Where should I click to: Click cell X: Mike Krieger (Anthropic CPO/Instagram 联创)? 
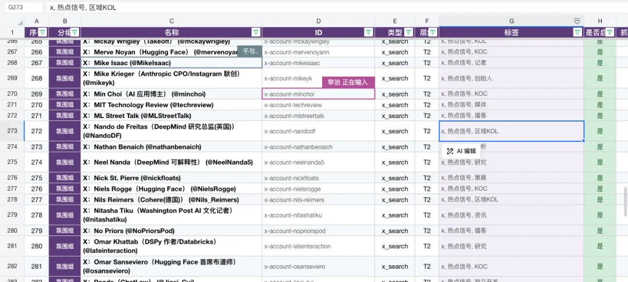pos(172,78)
